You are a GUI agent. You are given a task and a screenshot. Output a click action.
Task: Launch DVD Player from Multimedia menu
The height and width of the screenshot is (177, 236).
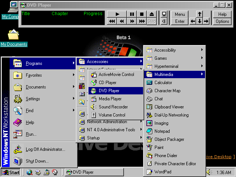pyautogui.click(x=116, y=91)
